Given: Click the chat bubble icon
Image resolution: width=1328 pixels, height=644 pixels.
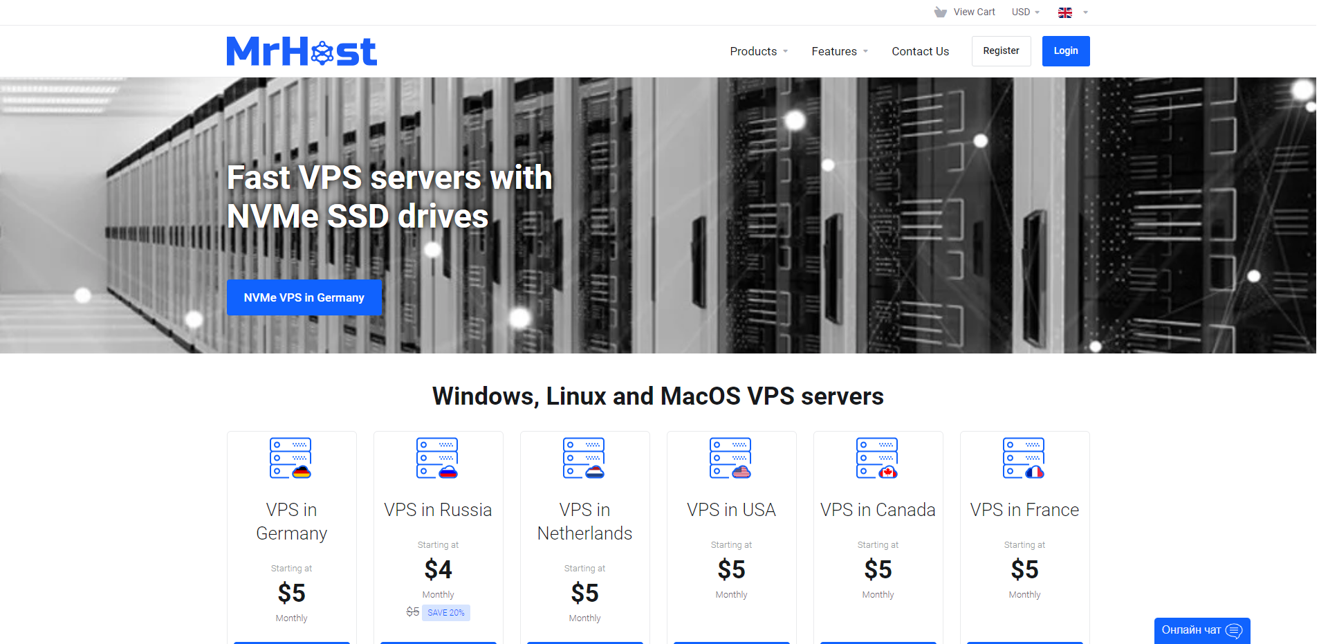Looking at the screenshot, I should pyautogui.click(x=1234, y=631).
